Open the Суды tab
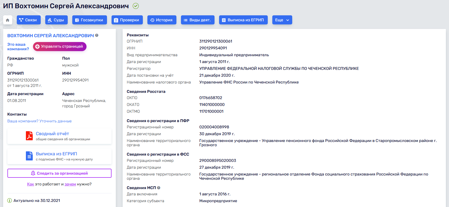The height and width of the screenshot is (207, 449). click(56, 20)
